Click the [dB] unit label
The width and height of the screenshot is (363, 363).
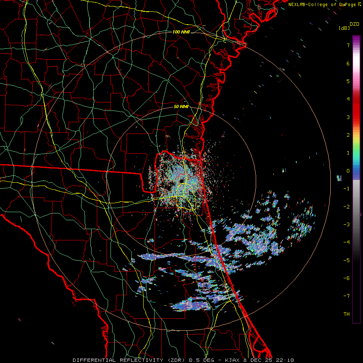pyautogui.click(x=344, y=28)
